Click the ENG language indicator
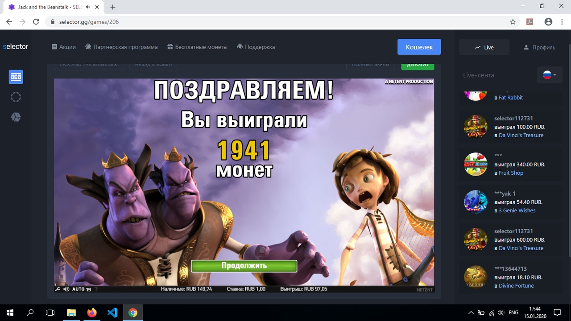This screenshot has height=321, width=571. (513, 313)
